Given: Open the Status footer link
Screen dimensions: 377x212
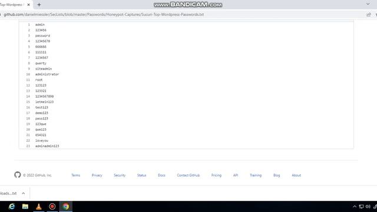Looking at the screenshot, I should [141, 175].
